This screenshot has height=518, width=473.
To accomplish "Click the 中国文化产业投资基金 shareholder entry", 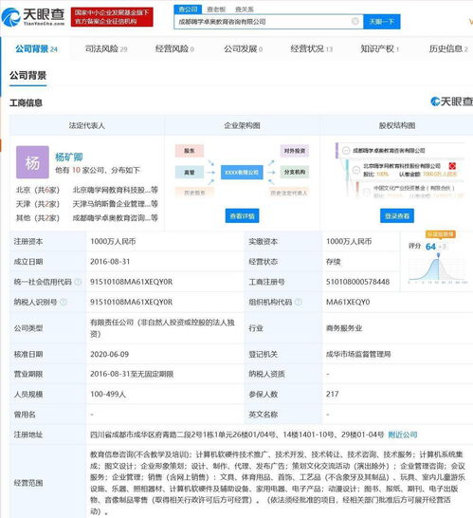I will coord(414,188).
